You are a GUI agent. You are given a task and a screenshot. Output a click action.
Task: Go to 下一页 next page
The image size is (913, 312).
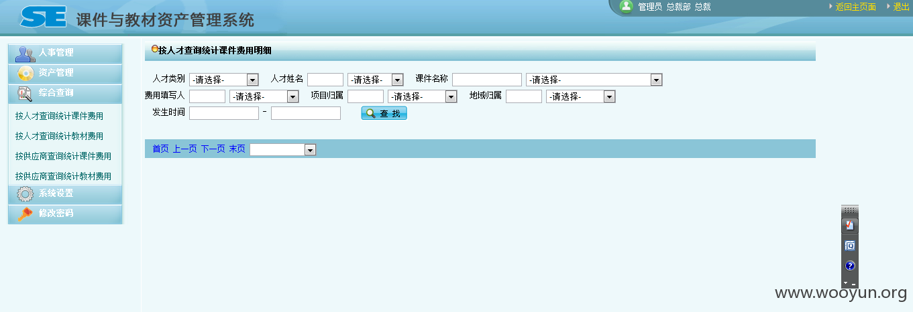pyautogui.click(x=213, y=149)
